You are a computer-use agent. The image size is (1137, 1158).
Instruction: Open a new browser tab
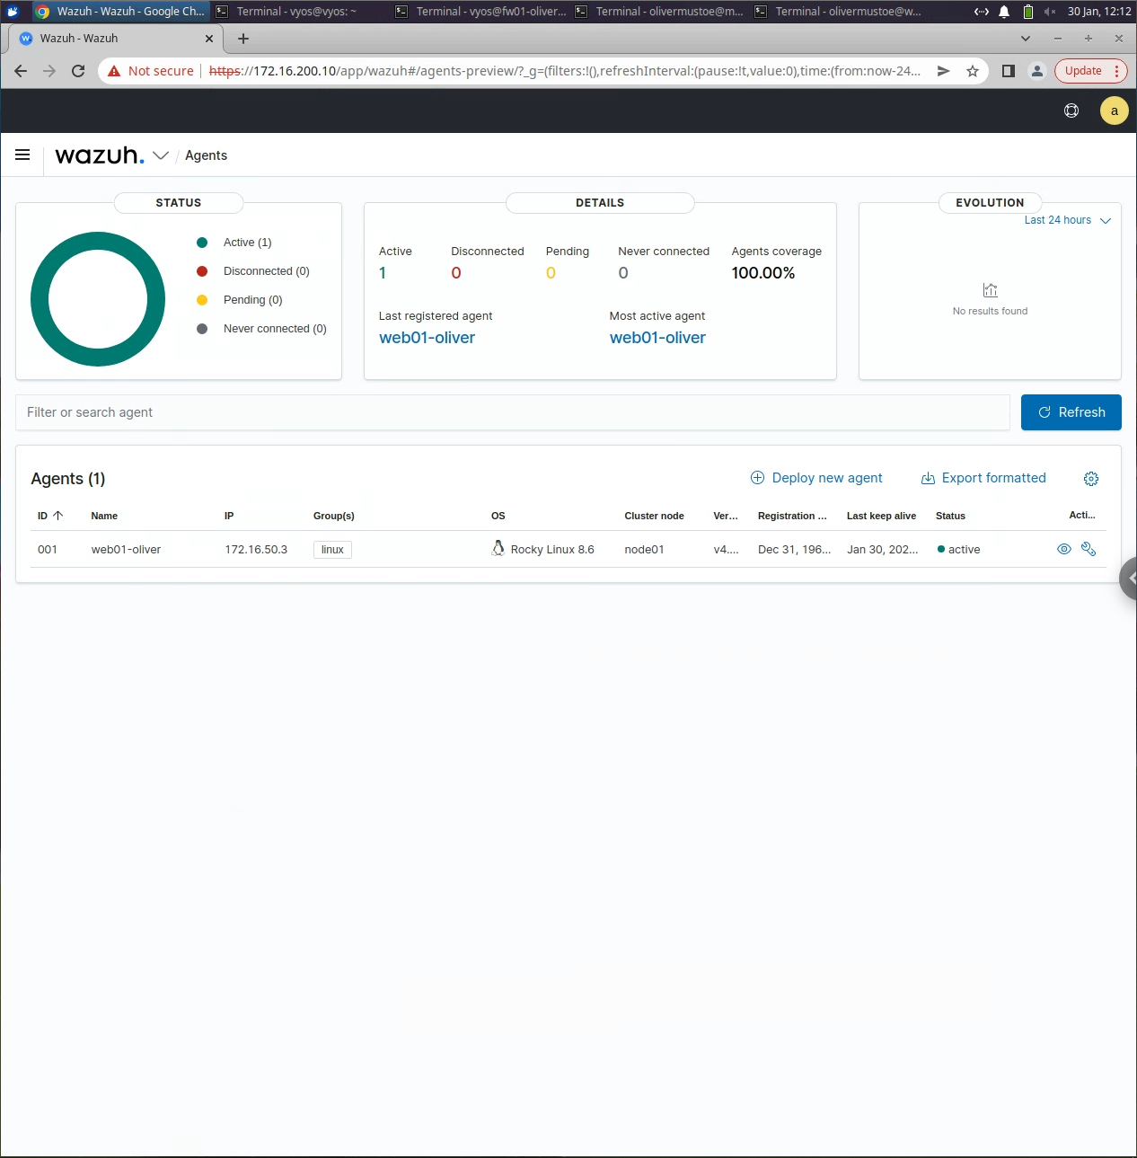(x=243, y=39)
